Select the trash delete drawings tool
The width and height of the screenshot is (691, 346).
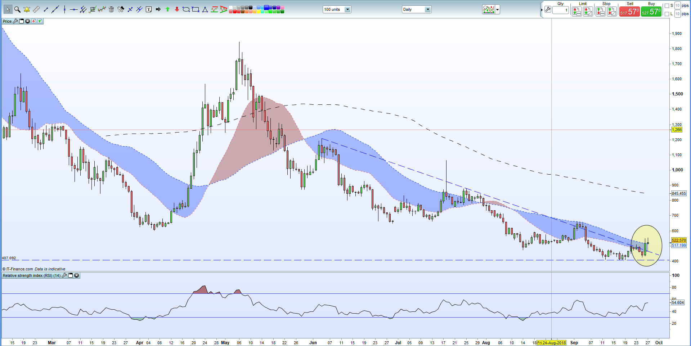pos(111,9)
